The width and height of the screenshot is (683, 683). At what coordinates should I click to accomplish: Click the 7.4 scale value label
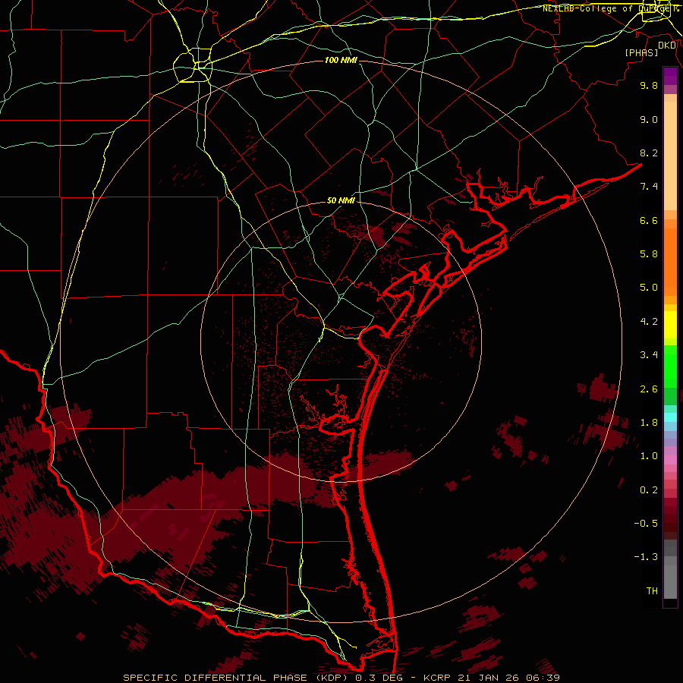[649, 187]
